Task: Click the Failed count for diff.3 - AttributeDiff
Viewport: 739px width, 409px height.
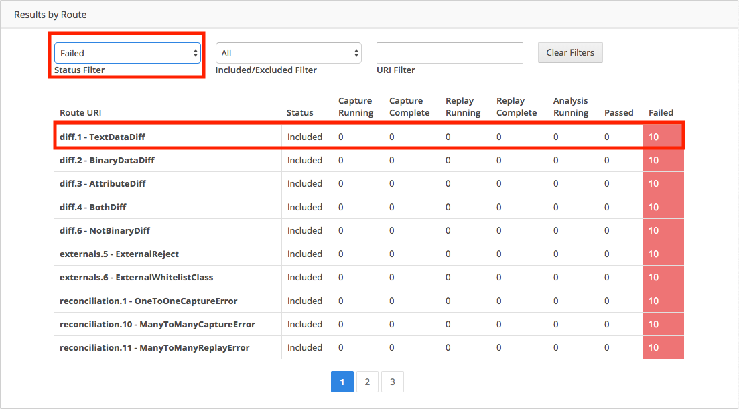Action: coord(663,183)
